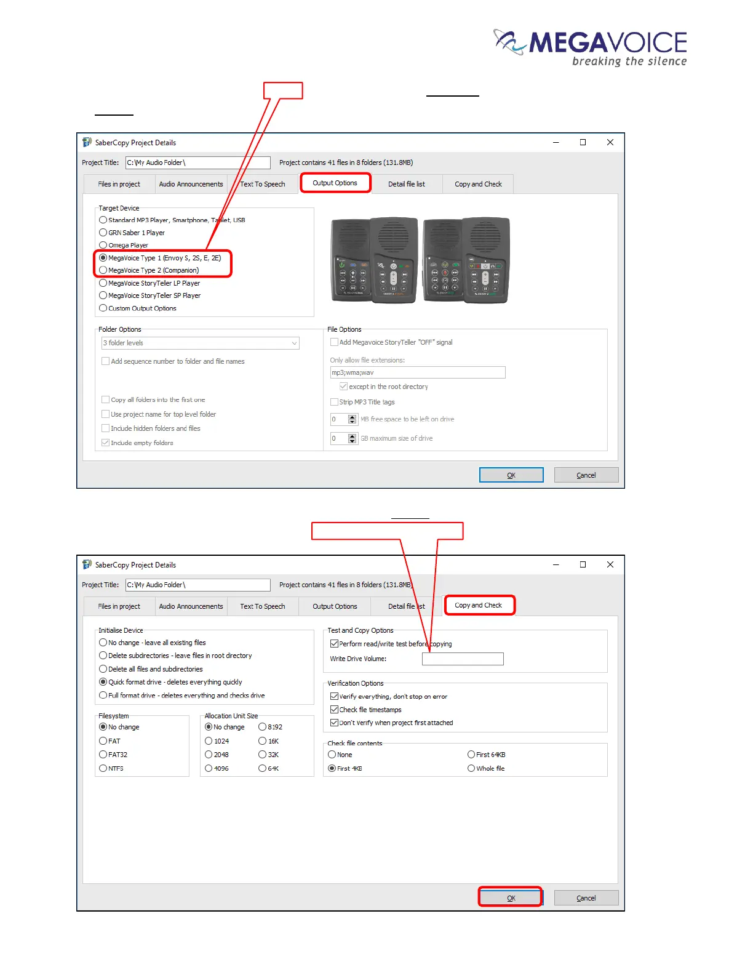Click the file extensions field mp3;wma;wav
Image resolution: width=753 pixels, height=975 pixels.
point(418,372)
